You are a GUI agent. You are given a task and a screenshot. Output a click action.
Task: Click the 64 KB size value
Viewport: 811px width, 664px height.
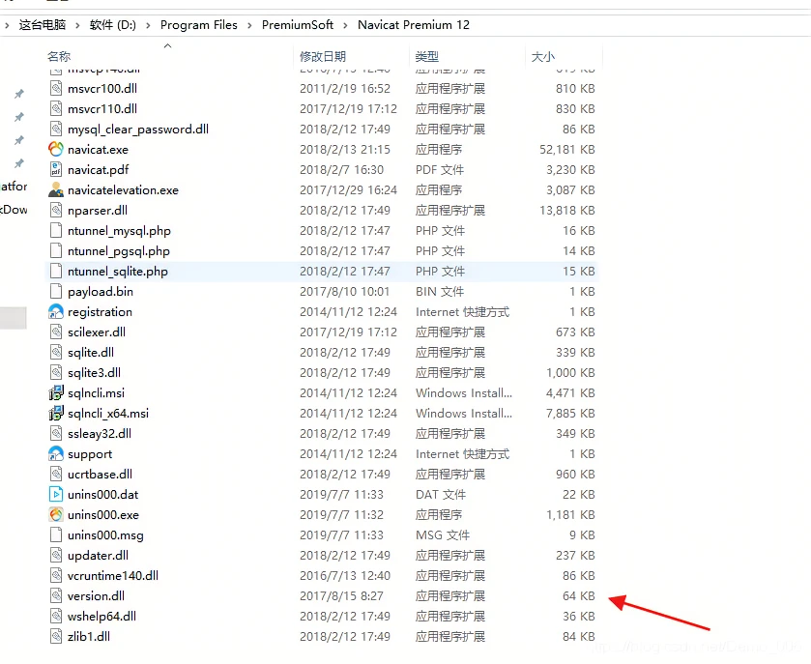coord(579,595)
